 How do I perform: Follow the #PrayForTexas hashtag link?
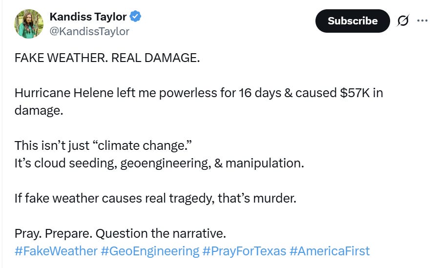[244, 251]
